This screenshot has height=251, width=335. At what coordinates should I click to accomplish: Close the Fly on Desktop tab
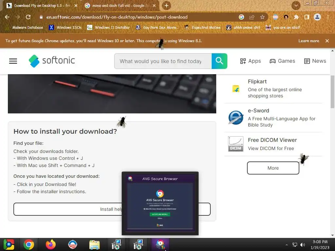[76, 6]
